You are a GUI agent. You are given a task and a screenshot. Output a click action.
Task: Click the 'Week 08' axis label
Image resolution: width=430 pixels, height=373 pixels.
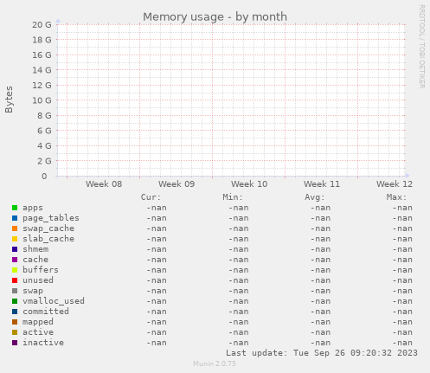click(104, 184)
